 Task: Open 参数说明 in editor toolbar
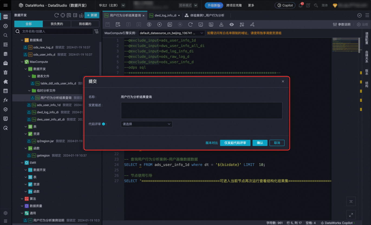[x=342, y=24]
